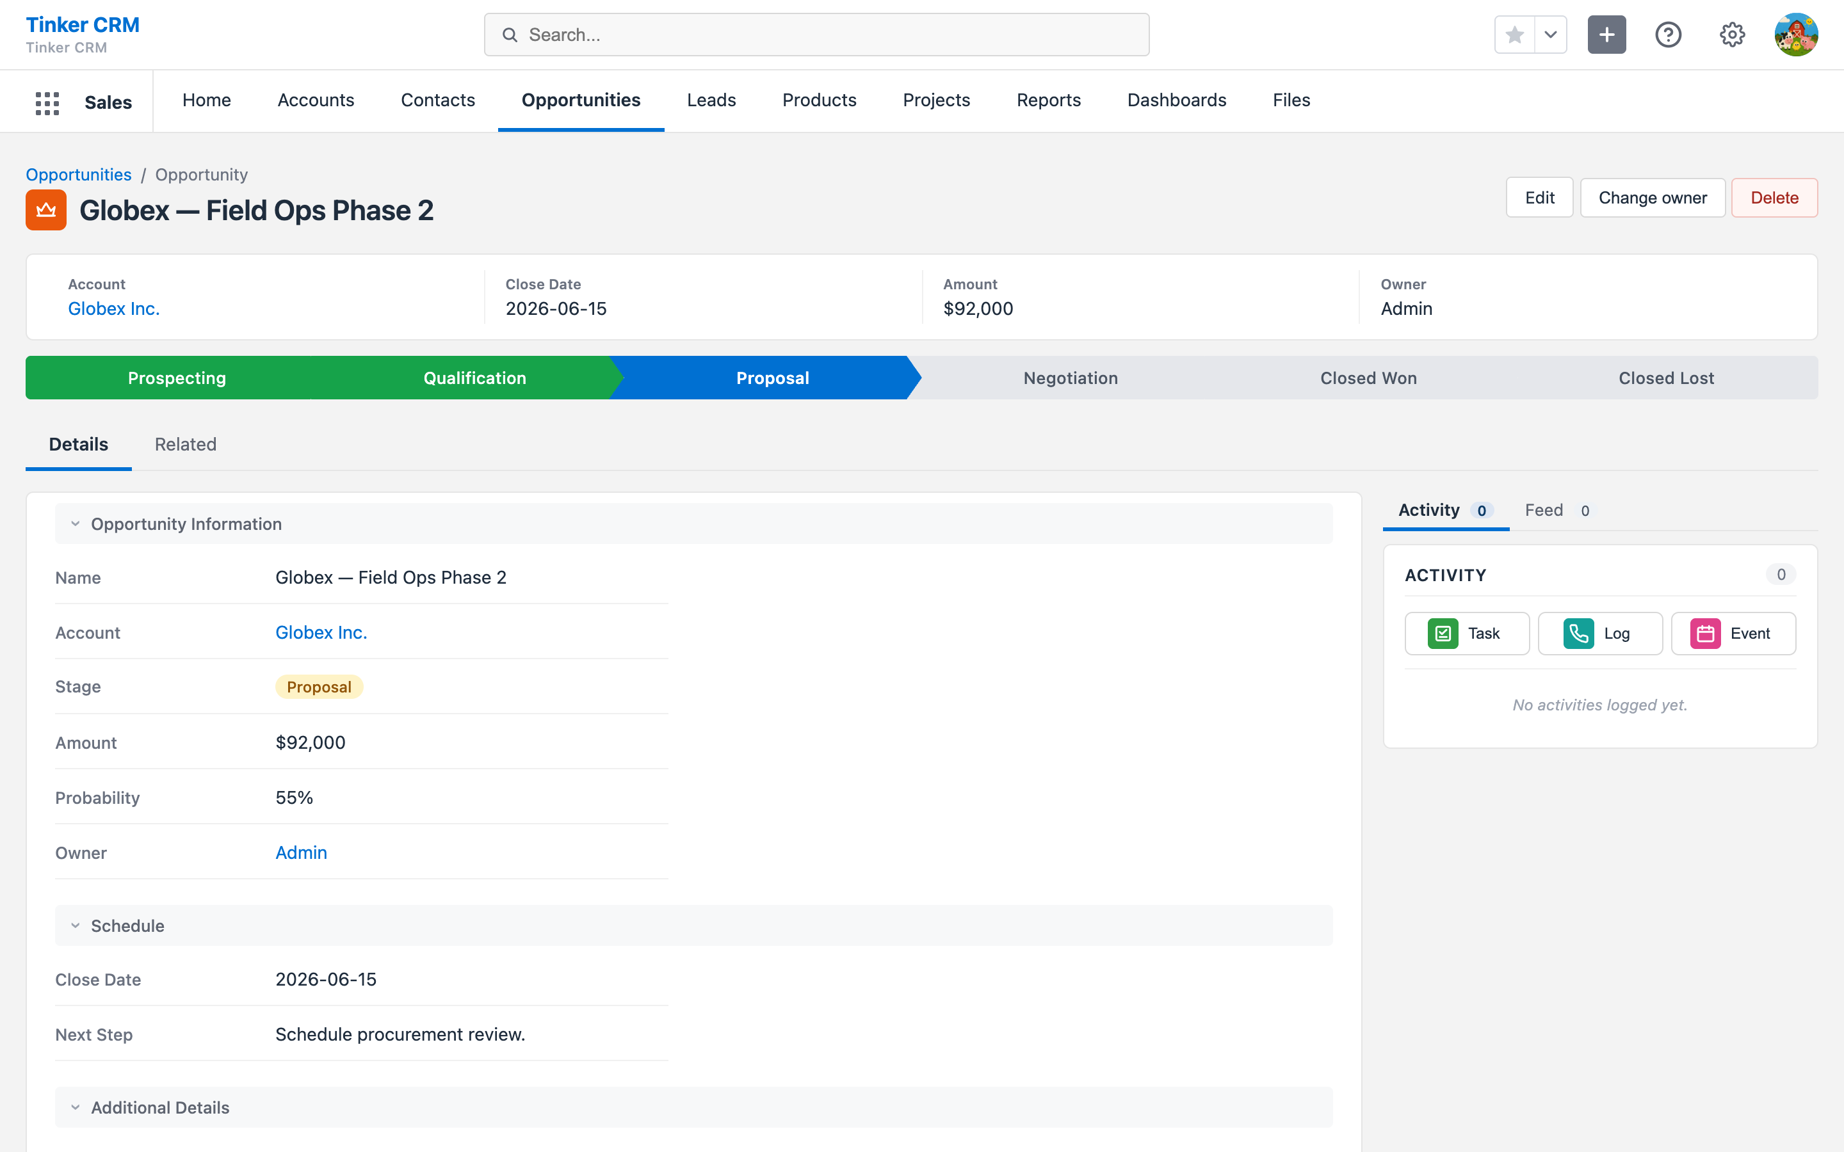Click the $92,000 Amount field value
1844x1152 pixels.
[x=310, y=742]
